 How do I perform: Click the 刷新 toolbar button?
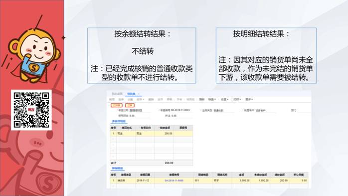point(202,99)
